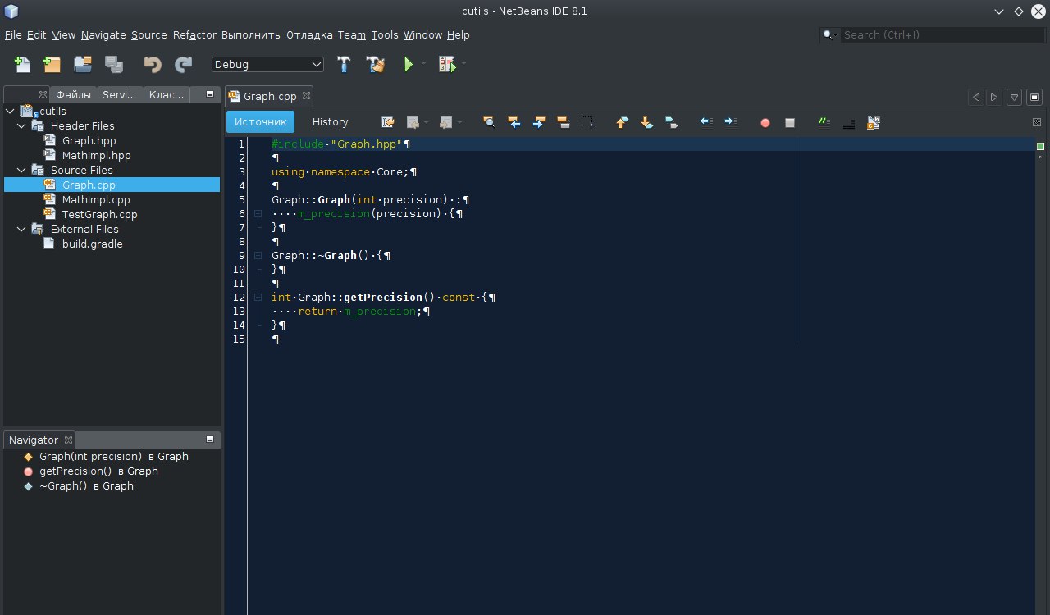1050x615 pixels.
Task: Collapse the Header Files folder
Action: tap(22, 126)
